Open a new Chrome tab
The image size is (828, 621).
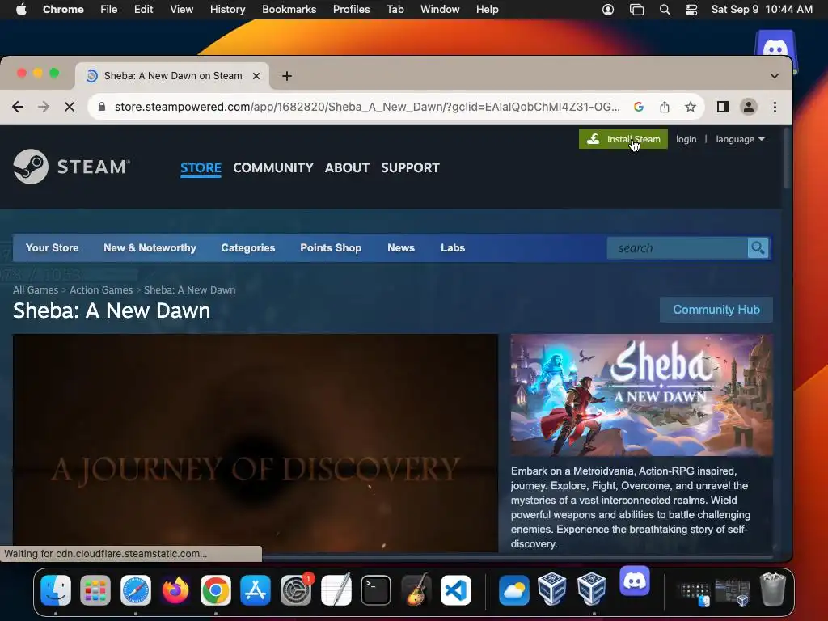(287, 76)
